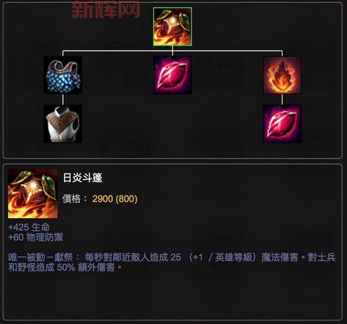Click the red 新辉网 watermark
Viewport: 347px width, 324px height.
click(x=106, y=10)
